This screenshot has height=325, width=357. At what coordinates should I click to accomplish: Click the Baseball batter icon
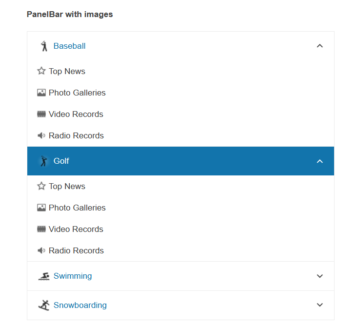44,46
